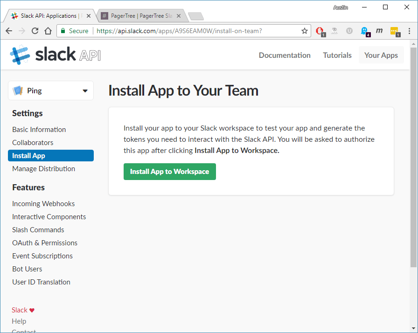
Task: Close the Slack API Applications tab
Action: [x=89, y=16]
